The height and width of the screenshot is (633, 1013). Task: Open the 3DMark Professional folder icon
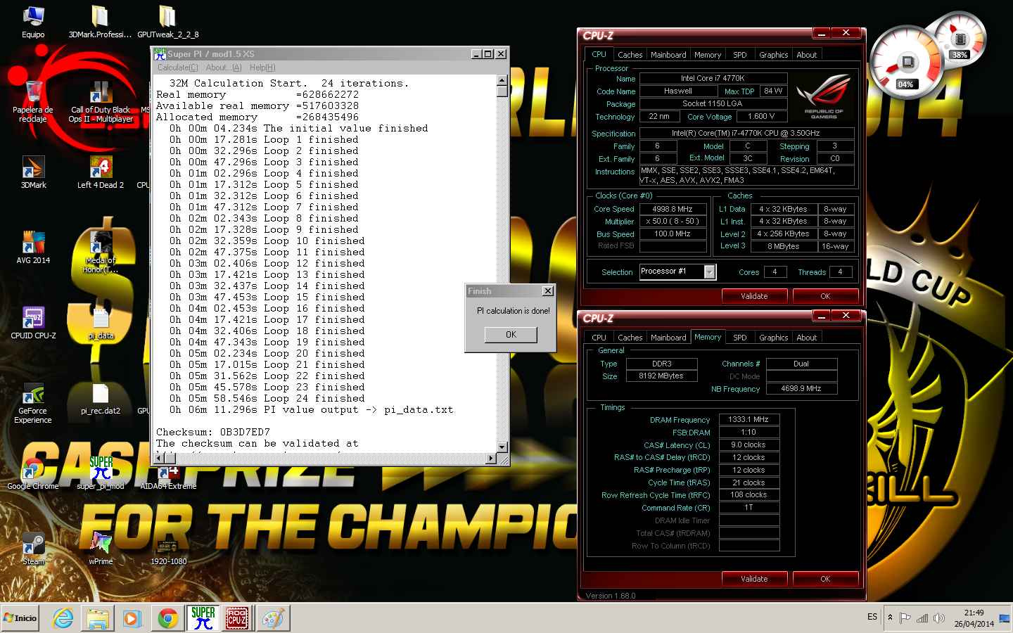pyautogui.click(x=100, y=21)
